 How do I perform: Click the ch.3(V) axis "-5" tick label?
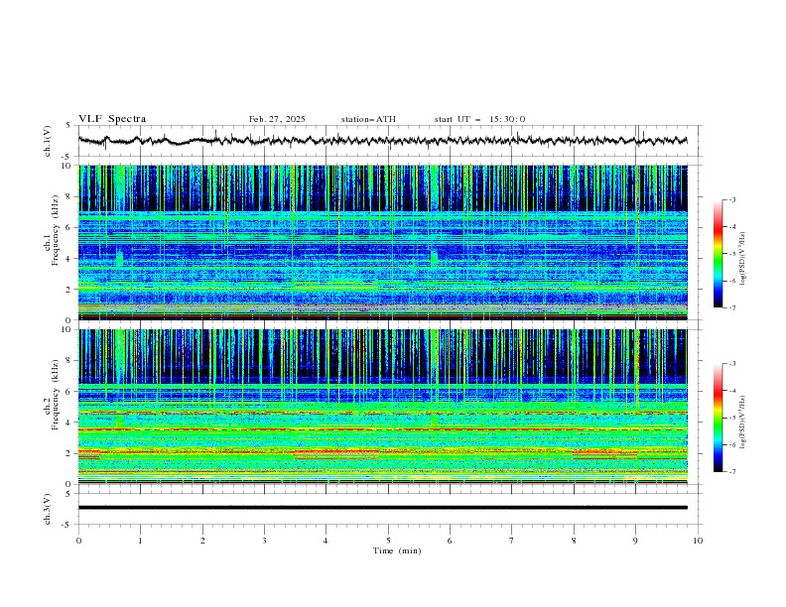[x=67, y=525]
